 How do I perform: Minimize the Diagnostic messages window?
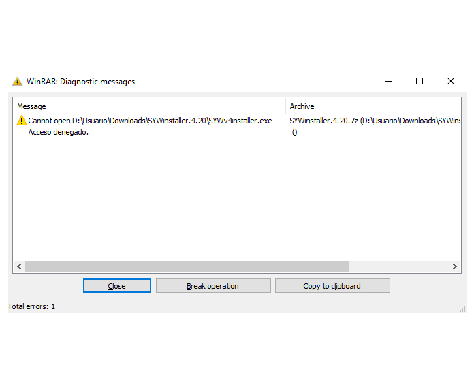coord(389,81)
